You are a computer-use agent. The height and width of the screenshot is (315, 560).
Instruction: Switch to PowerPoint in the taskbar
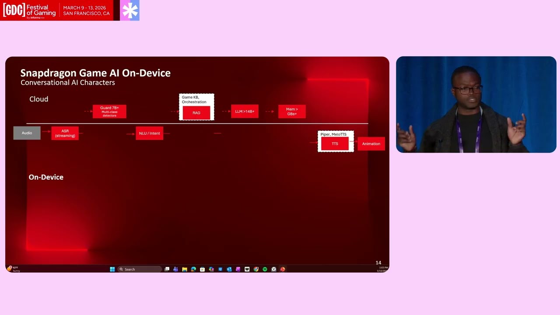click(x=283, y=269)
